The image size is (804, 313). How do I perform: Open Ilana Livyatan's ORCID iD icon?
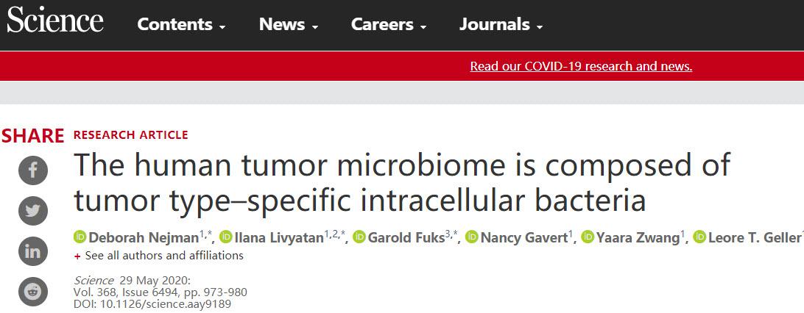pyautogui.click(x=225, y=237)
